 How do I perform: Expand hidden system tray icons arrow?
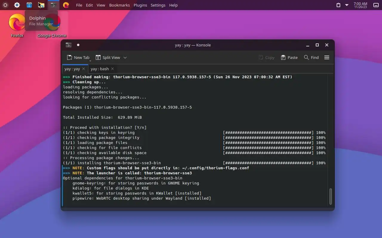point(347,5)
